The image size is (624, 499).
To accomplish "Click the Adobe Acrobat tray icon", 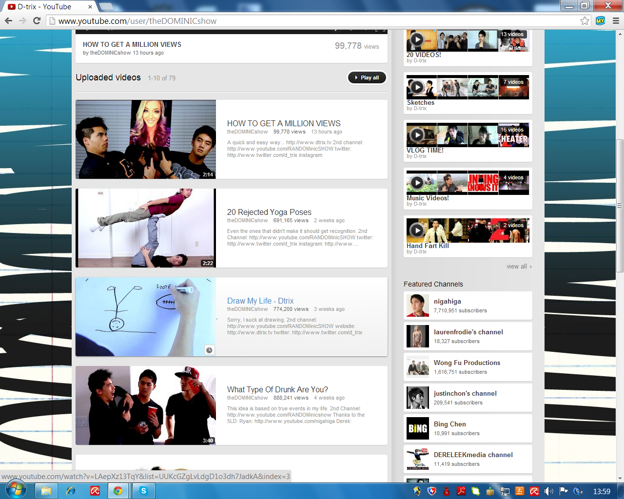I will click(x=461, y=491).
